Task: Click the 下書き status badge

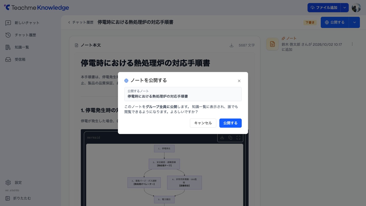Action: point(310,22)
